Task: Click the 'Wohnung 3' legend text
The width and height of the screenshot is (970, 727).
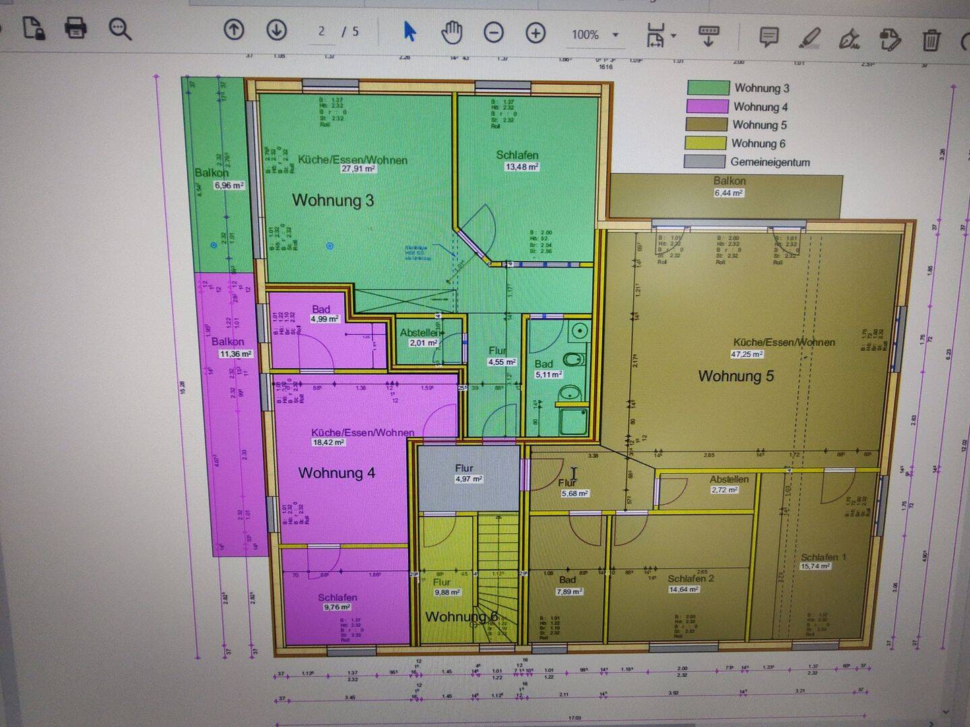Action: (762, 88)
